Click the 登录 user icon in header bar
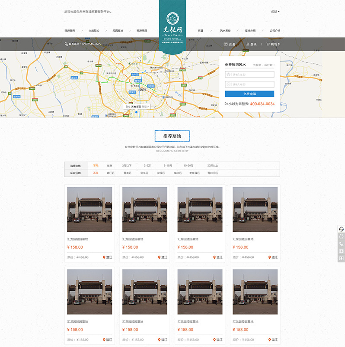This screenshot has height=347, width=345. (248, 44)
